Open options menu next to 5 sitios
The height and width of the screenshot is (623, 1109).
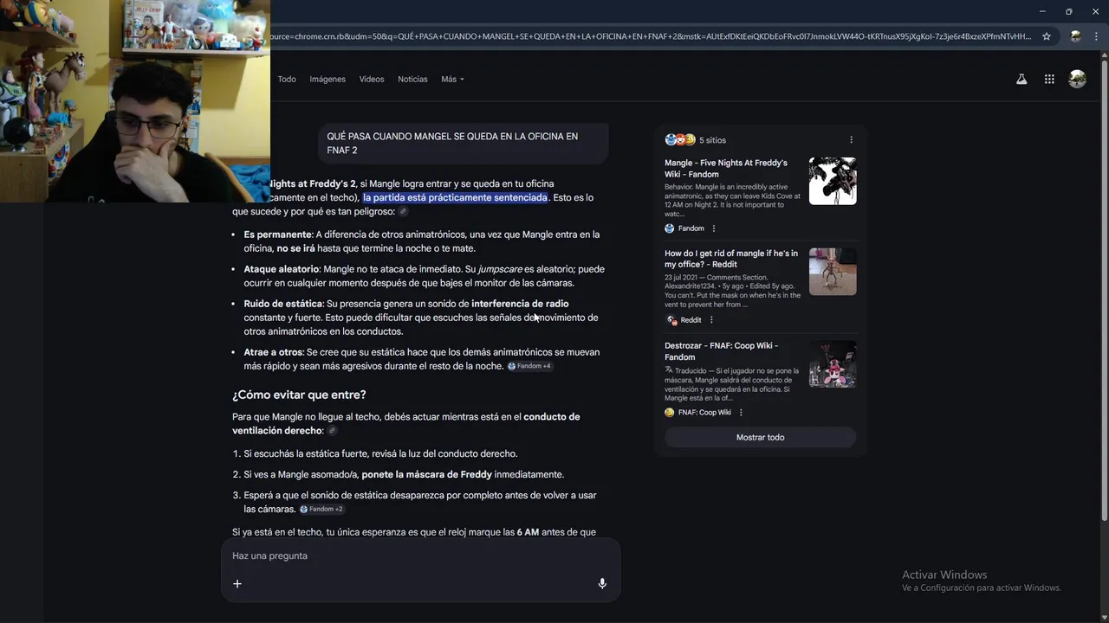tap(851, 139)
